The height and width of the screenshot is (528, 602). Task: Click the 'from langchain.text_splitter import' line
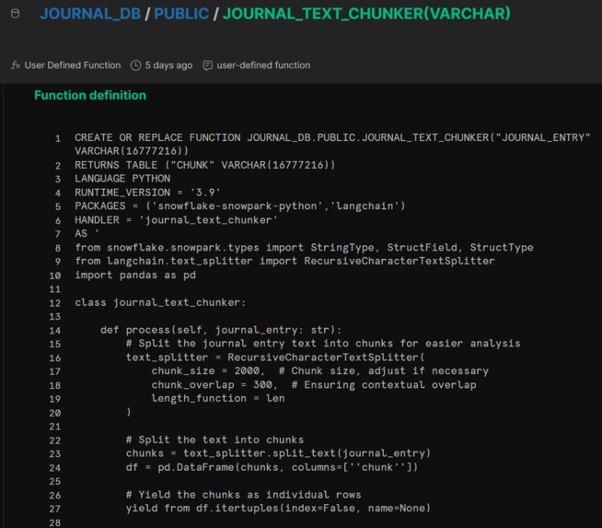(284, 262)
